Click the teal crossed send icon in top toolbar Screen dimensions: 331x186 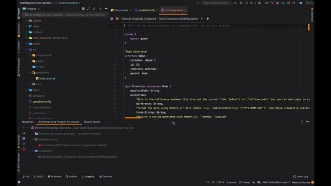tap(283, 3)
